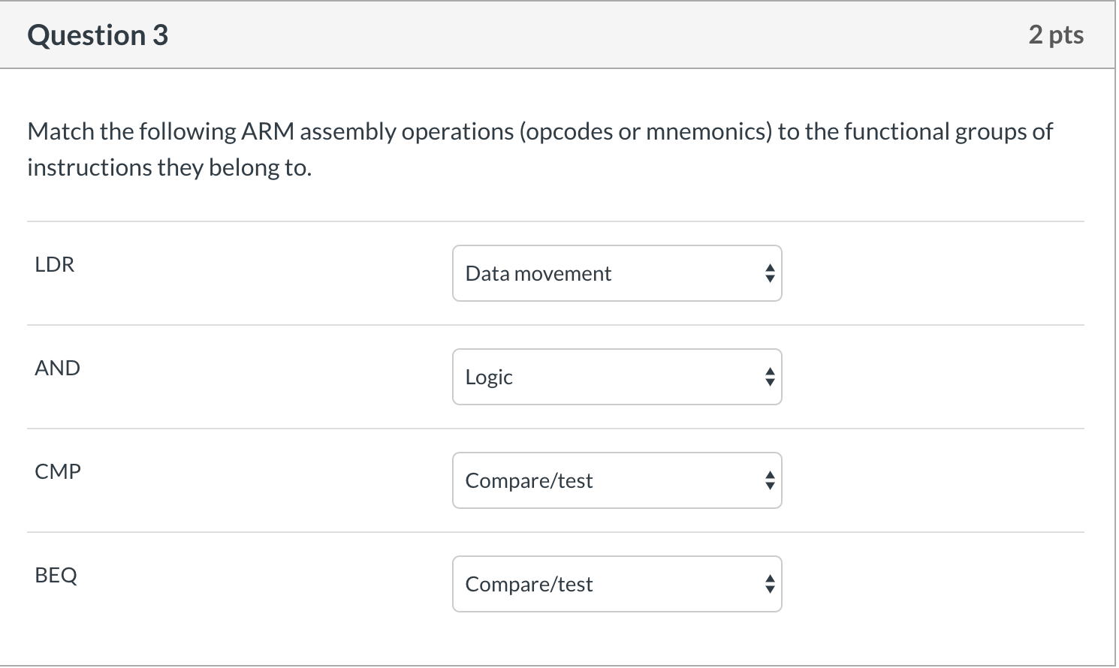This screenshot has width=1119, height=668.
Task: Click the BEQ row label
Action: click(56, 575)
